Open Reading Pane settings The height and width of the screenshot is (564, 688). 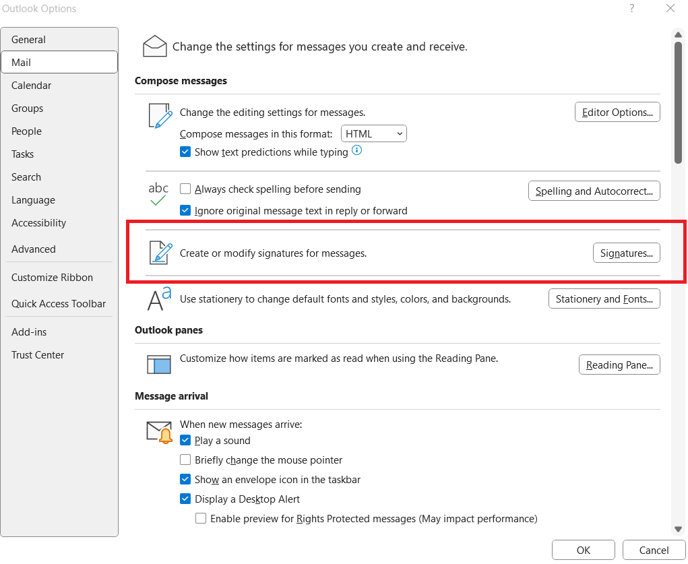point(619,365)
